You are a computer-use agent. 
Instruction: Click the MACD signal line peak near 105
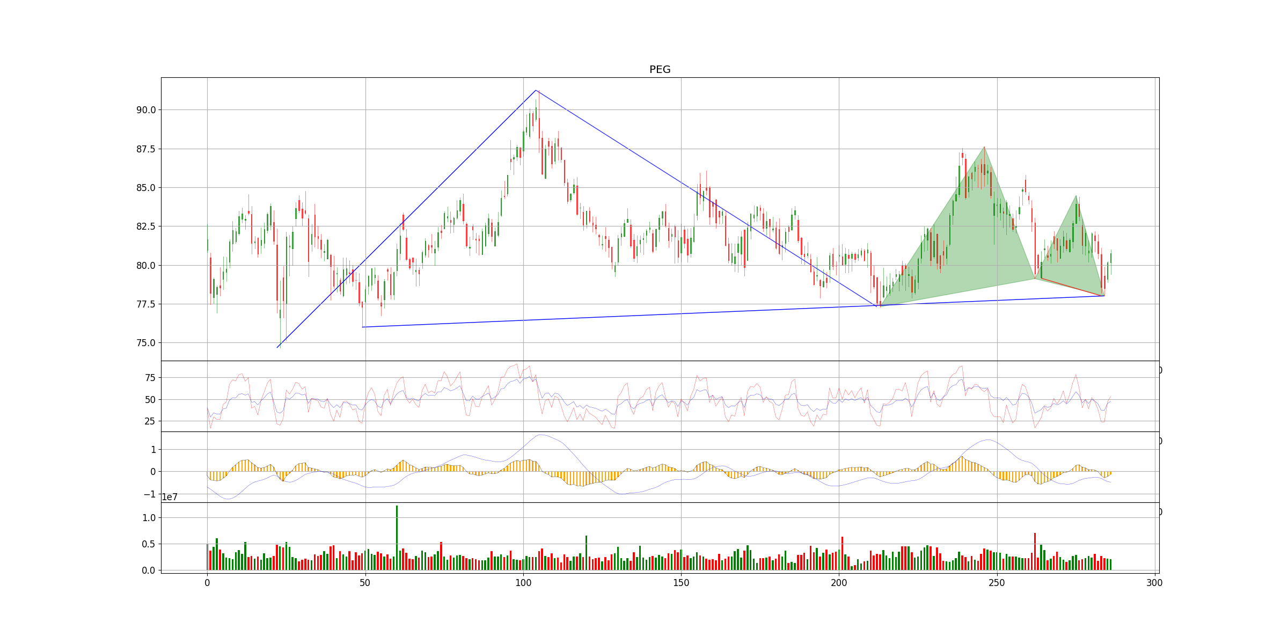pyautogui.click(x=540, y=435)
